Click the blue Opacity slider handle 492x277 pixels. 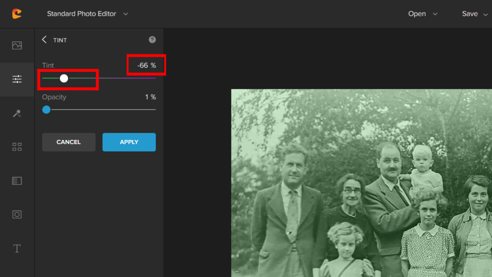pyautogui.click(x=46, y=110)
